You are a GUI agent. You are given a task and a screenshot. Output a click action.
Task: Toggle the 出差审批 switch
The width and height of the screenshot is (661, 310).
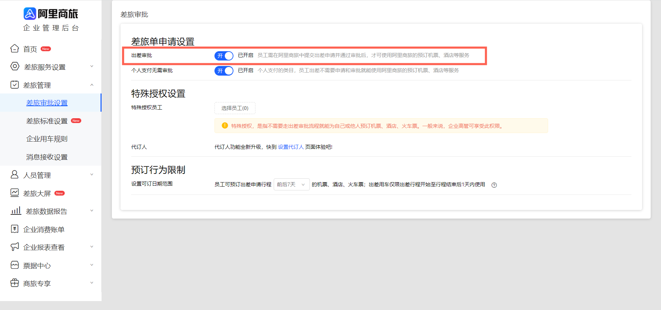pyautogui.click(x=224, y=56)
